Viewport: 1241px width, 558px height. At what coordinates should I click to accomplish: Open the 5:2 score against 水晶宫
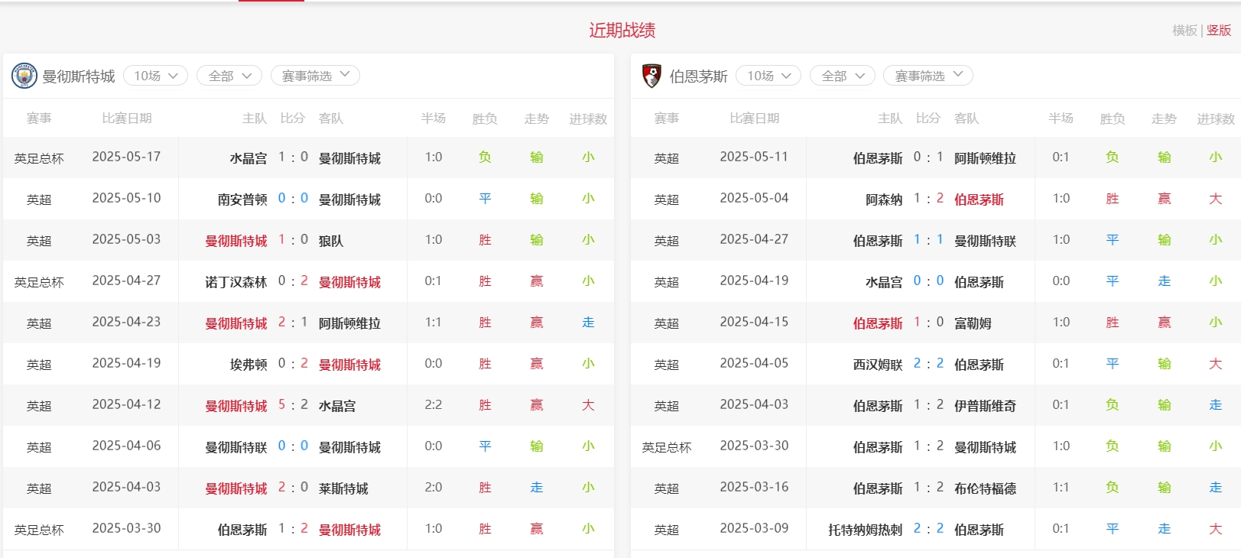[x=293, y=405]
